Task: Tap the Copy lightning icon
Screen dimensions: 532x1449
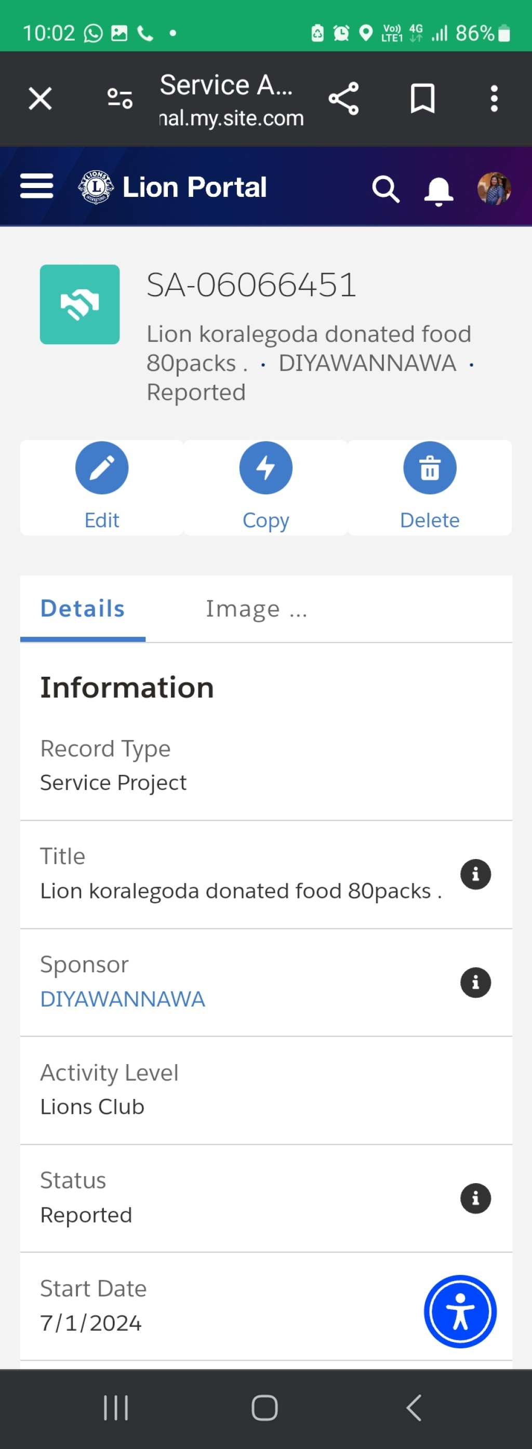Action: (265, 468)
